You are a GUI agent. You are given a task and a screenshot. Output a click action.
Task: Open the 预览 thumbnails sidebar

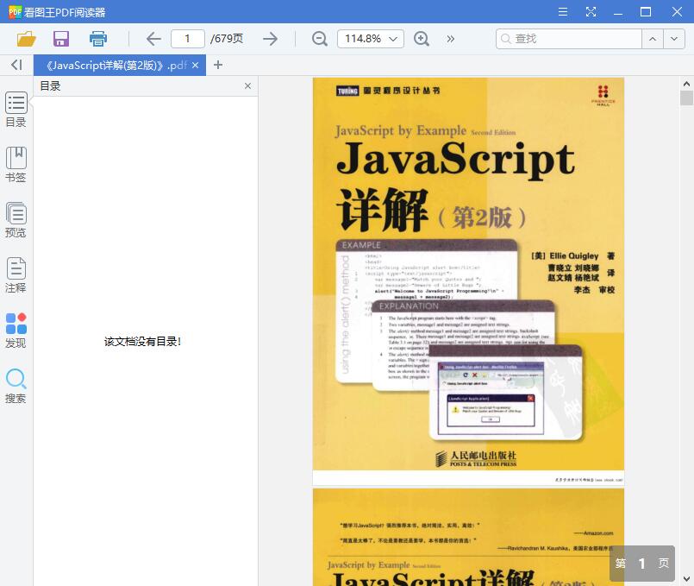click(16, 220)
